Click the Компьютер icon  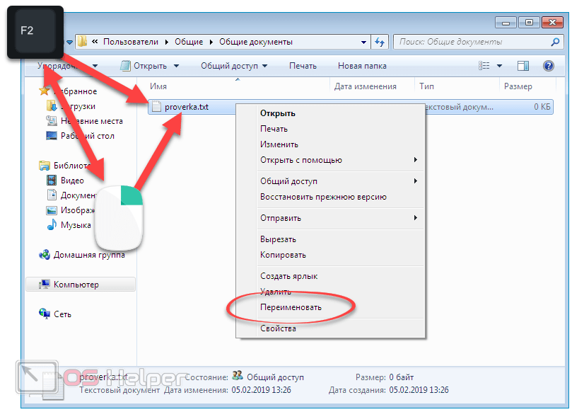tap(45, 284)
